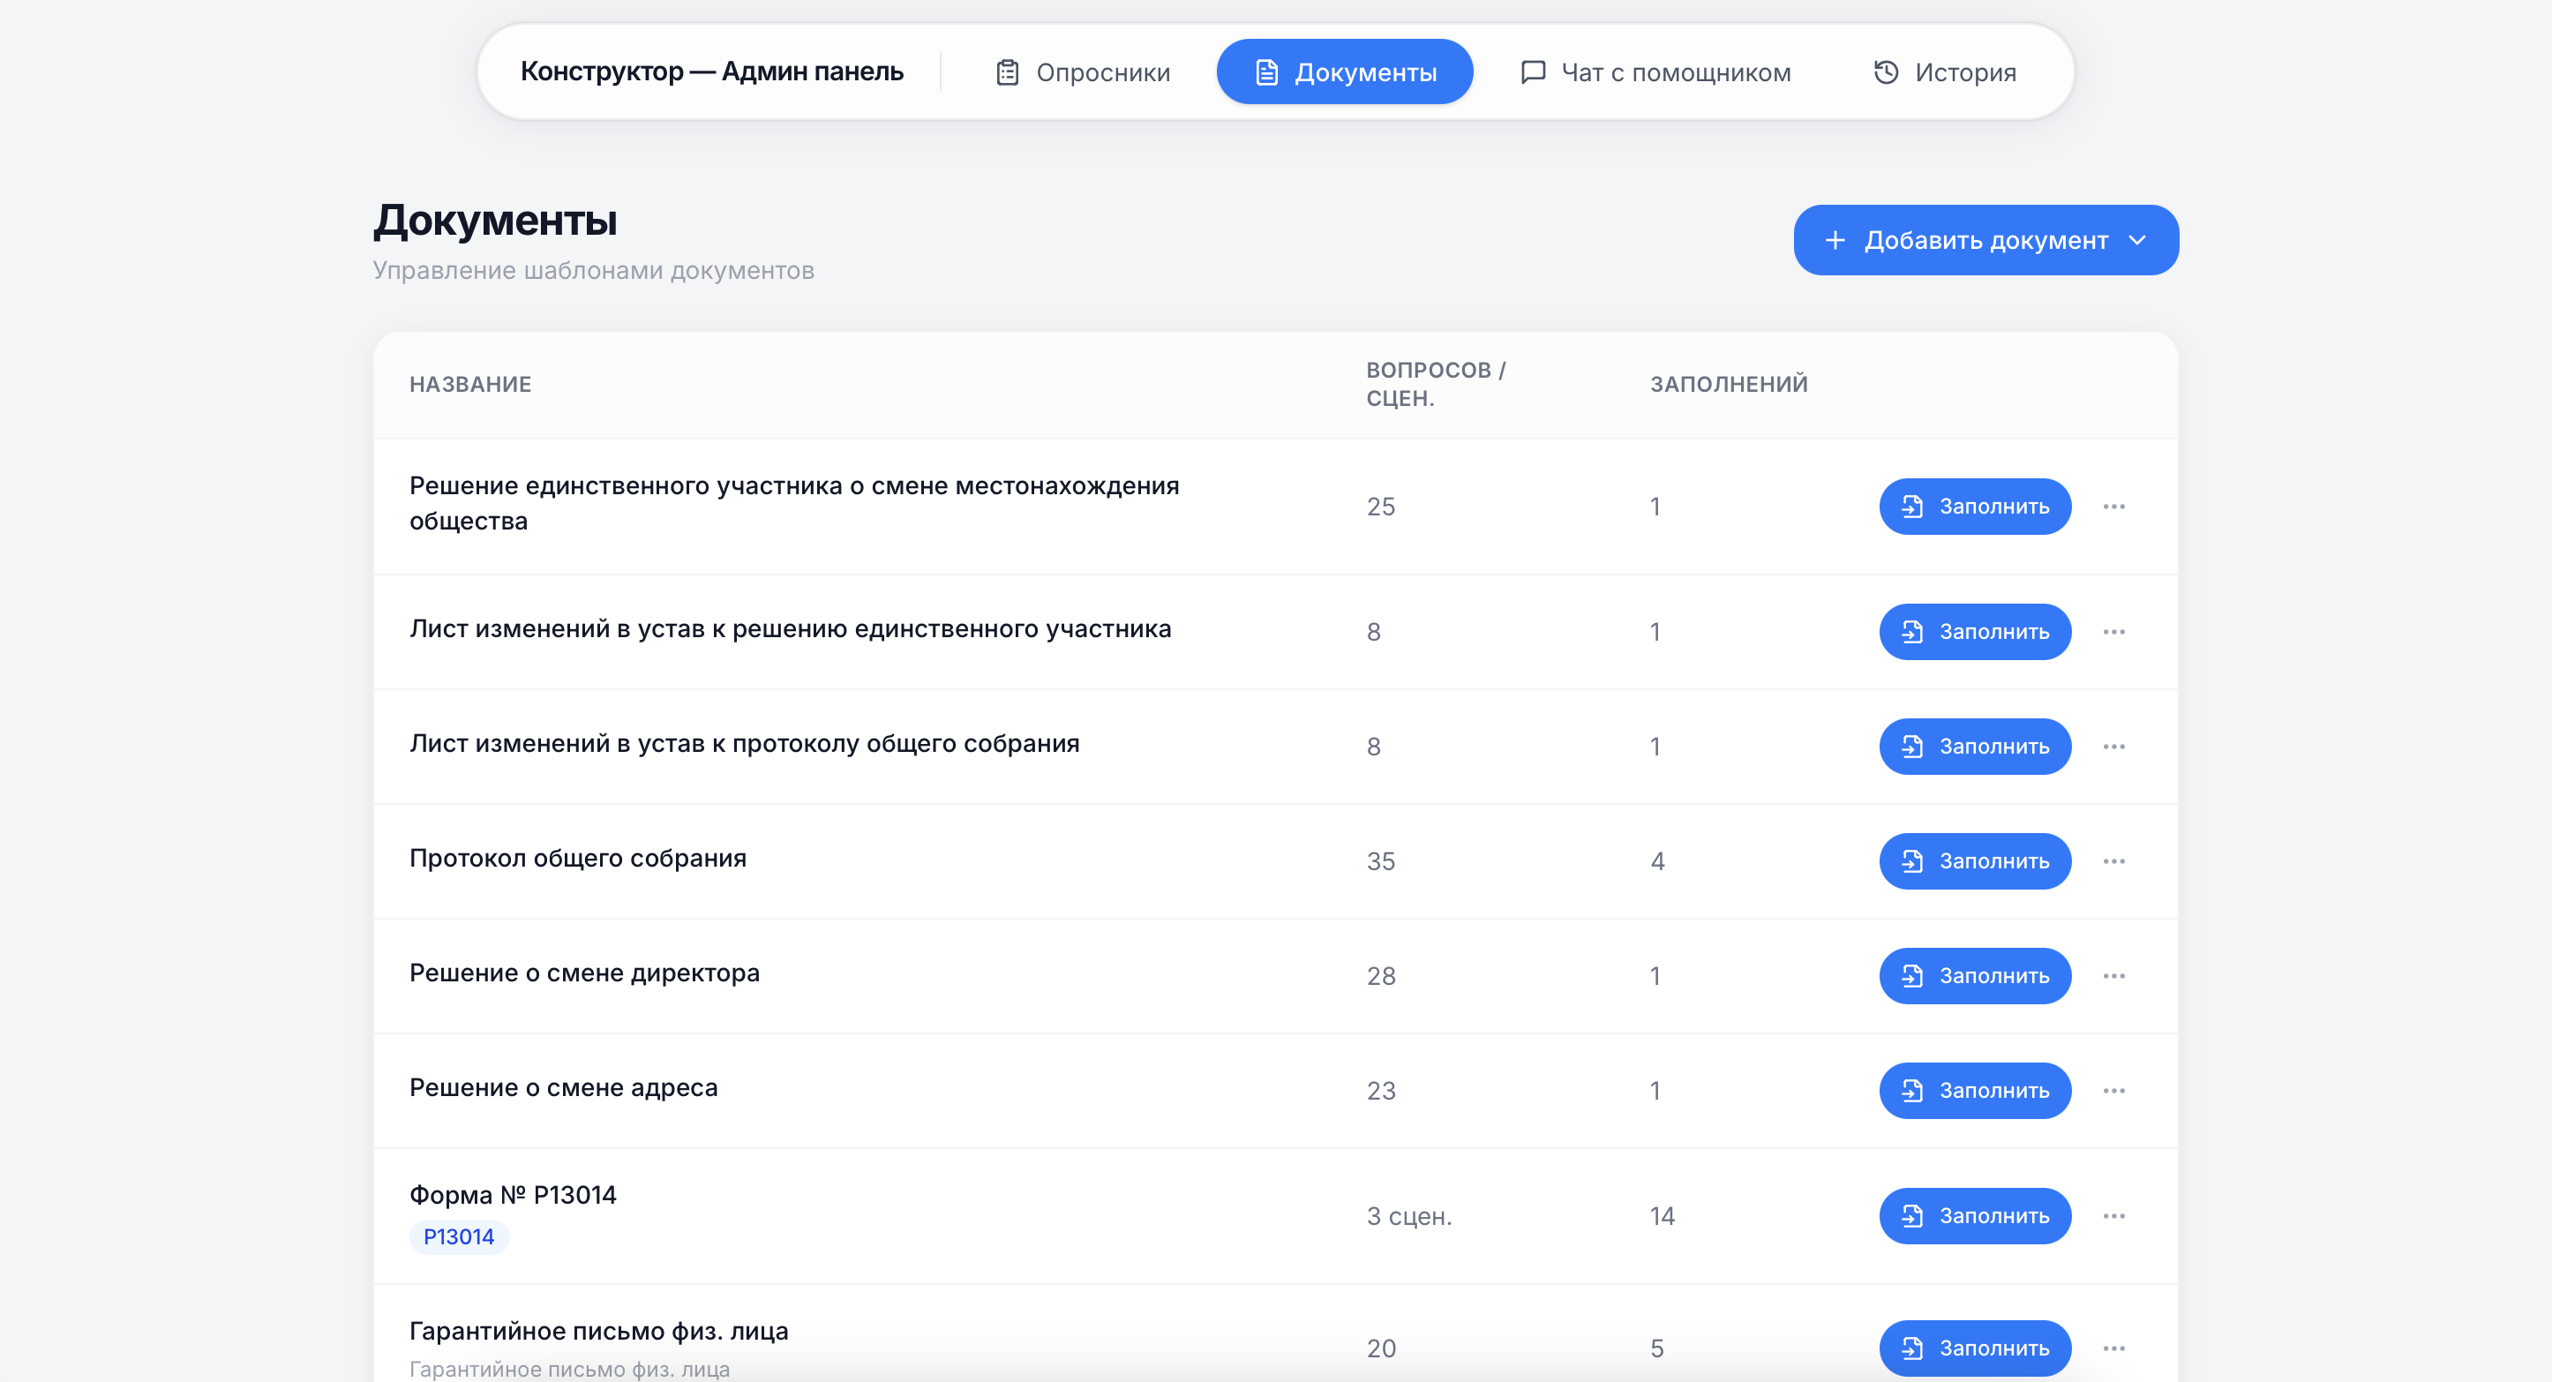The height and width of the screenshot is (1382, 2552).
Task: Open Чат с помощником tab
Action: 1655,72
